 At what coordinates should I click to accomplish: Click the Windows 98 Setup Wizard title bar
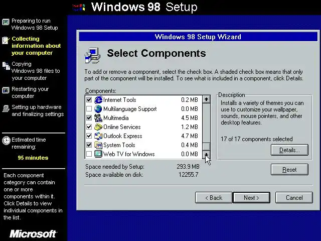pos(198,37)
